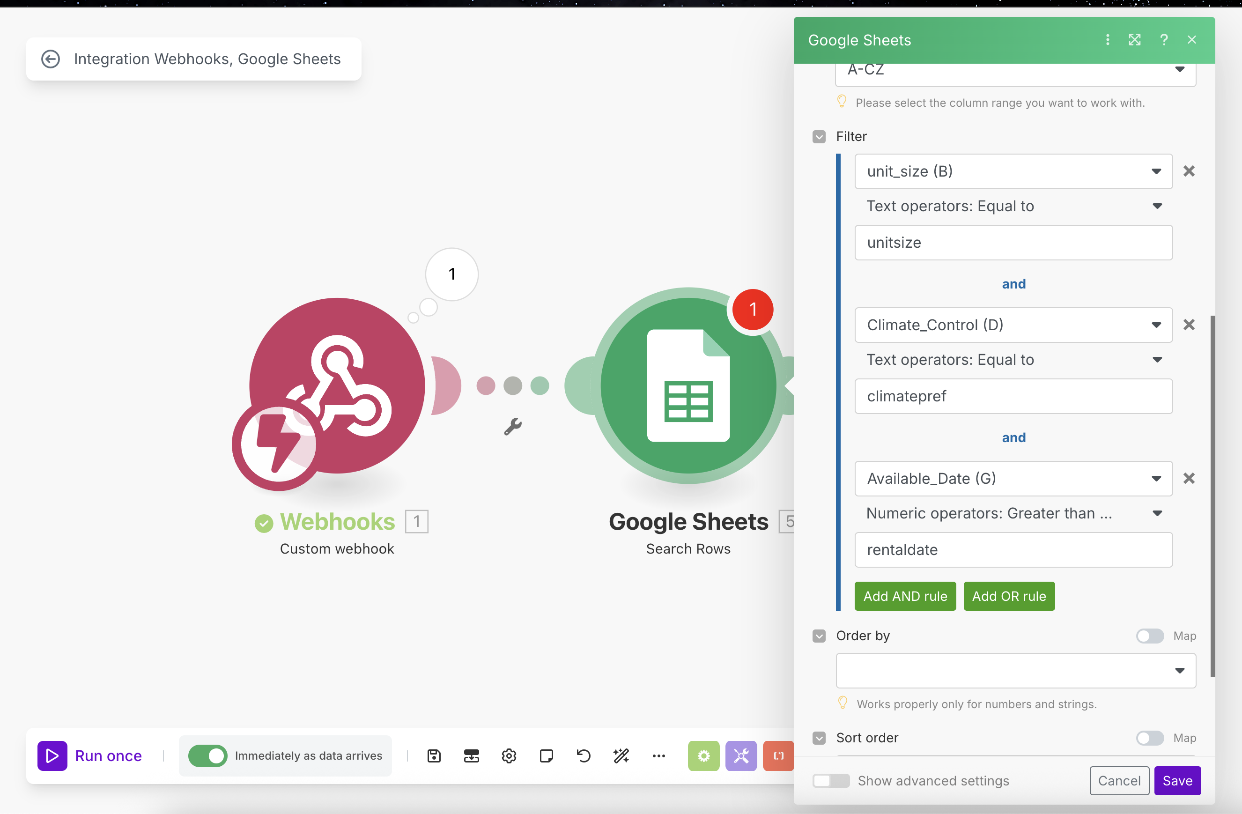Click the Run once play button
Viewport: 1242px width, 814px height.
[x=52, y=755]
